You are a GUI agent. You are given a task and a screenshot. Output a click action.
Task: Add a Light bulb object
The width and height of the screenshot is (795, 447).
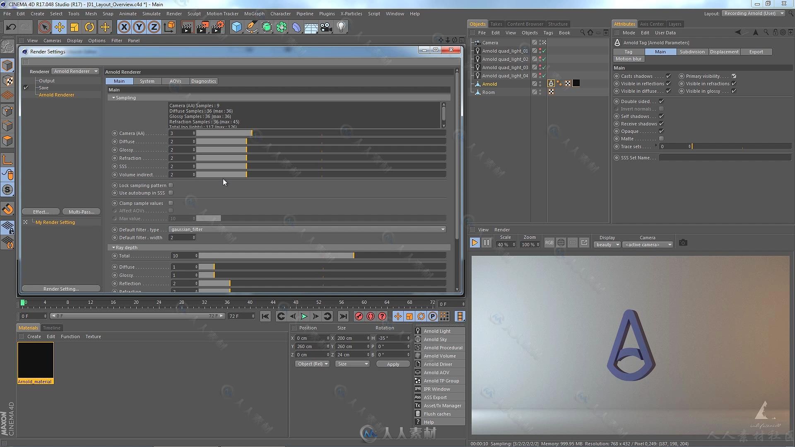[341, 27]
